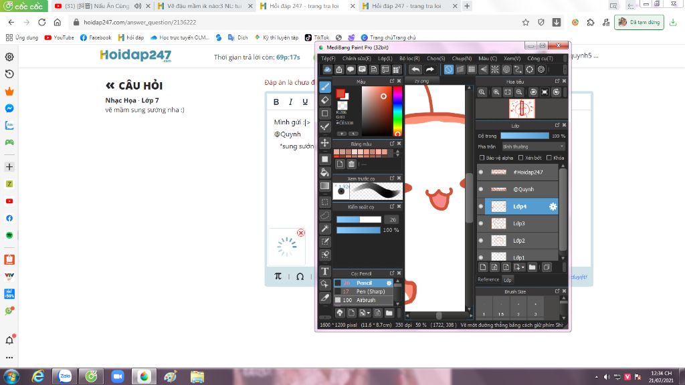This screenshot has height=385, width=685.
Task: Open Zalo from the Windows taskbar
Action: coord(65,376)
